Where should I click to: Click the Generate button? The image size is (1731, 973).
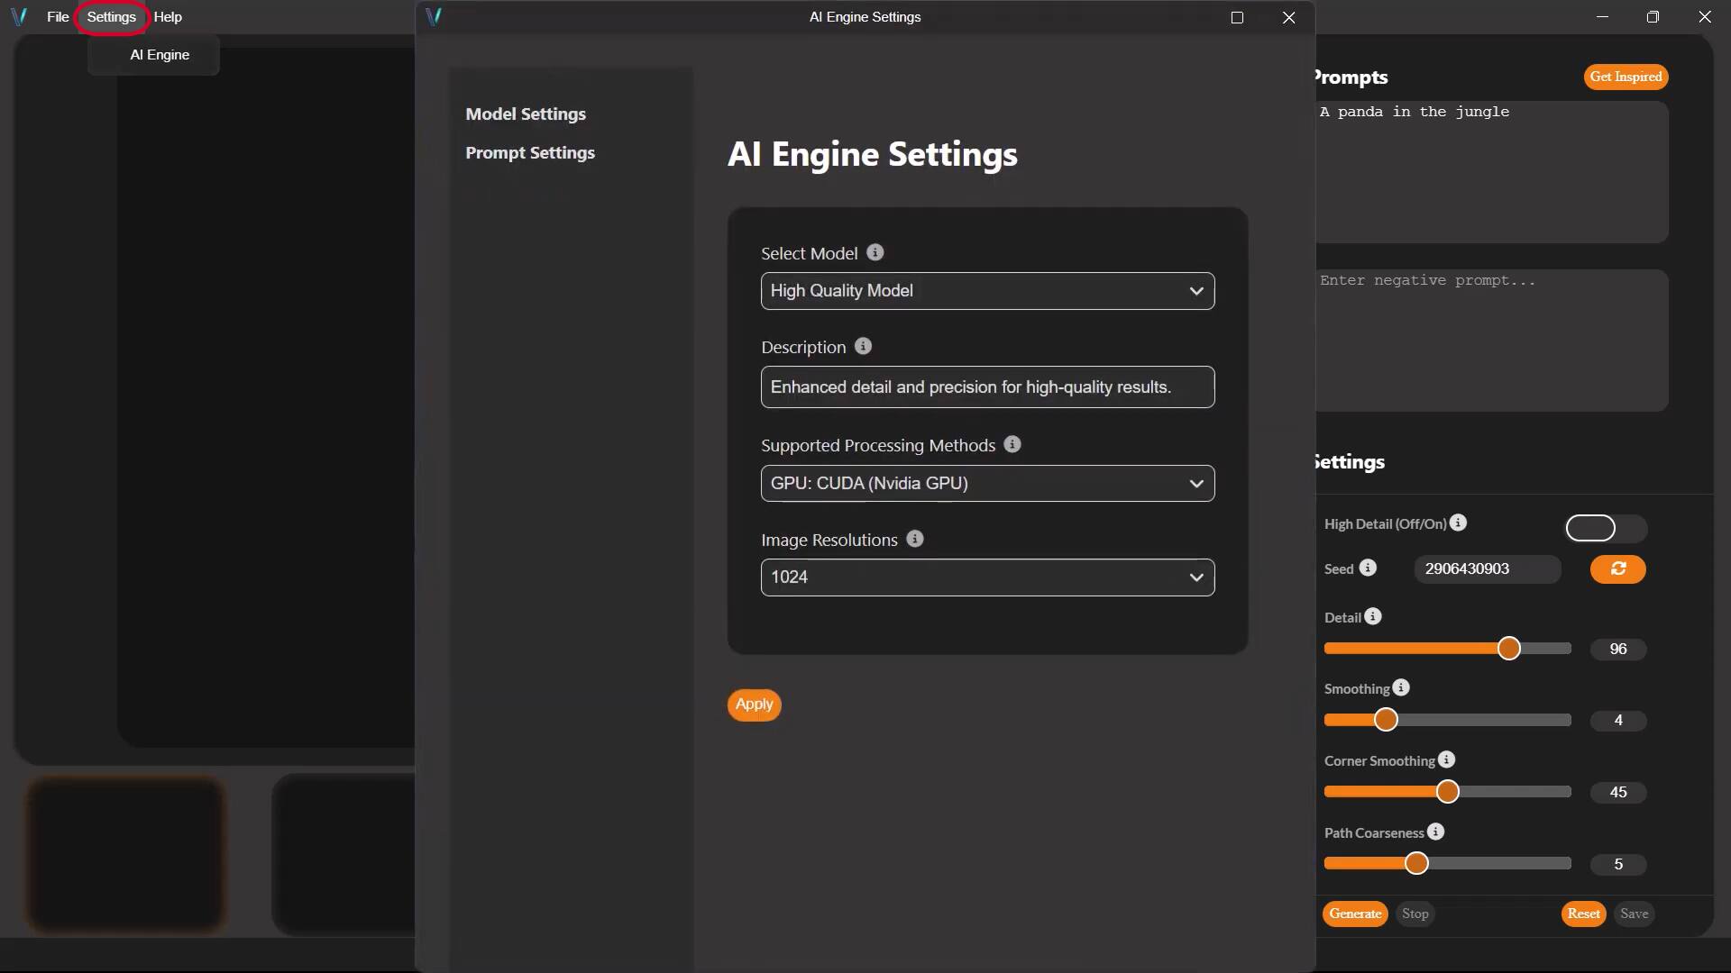[1354, 914]
